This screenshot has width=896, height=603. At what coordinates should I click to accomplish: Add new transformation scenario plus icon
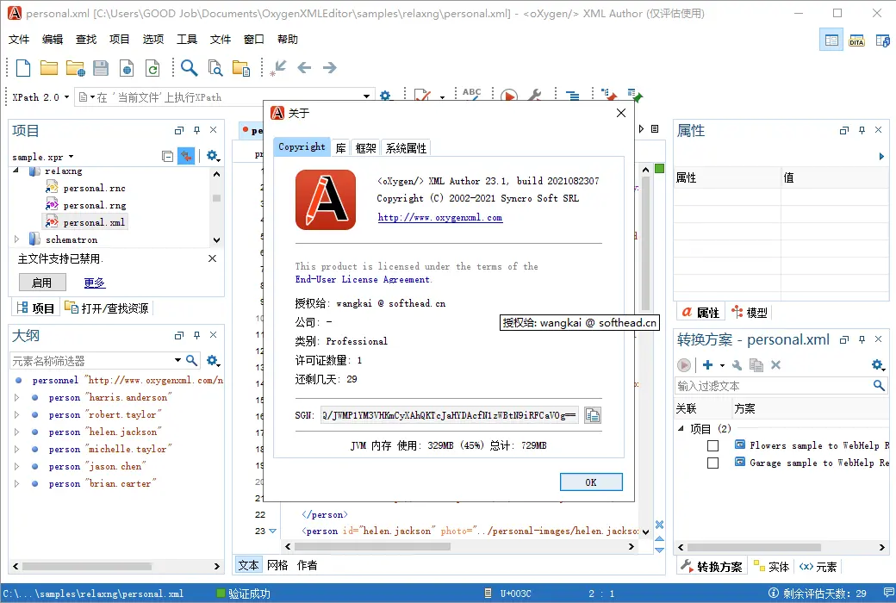(x=707, y=365)
